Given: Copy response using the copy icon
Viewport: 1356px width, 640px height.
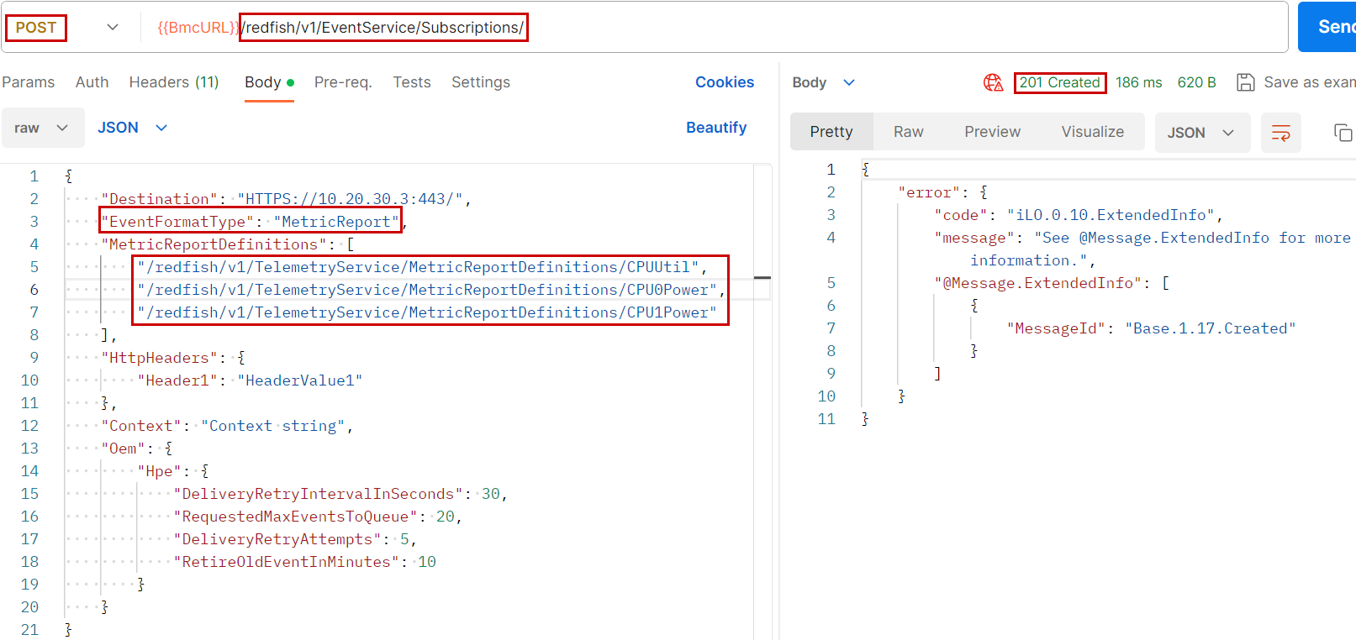Looking at the screenshot, I should pos(1343,133).
